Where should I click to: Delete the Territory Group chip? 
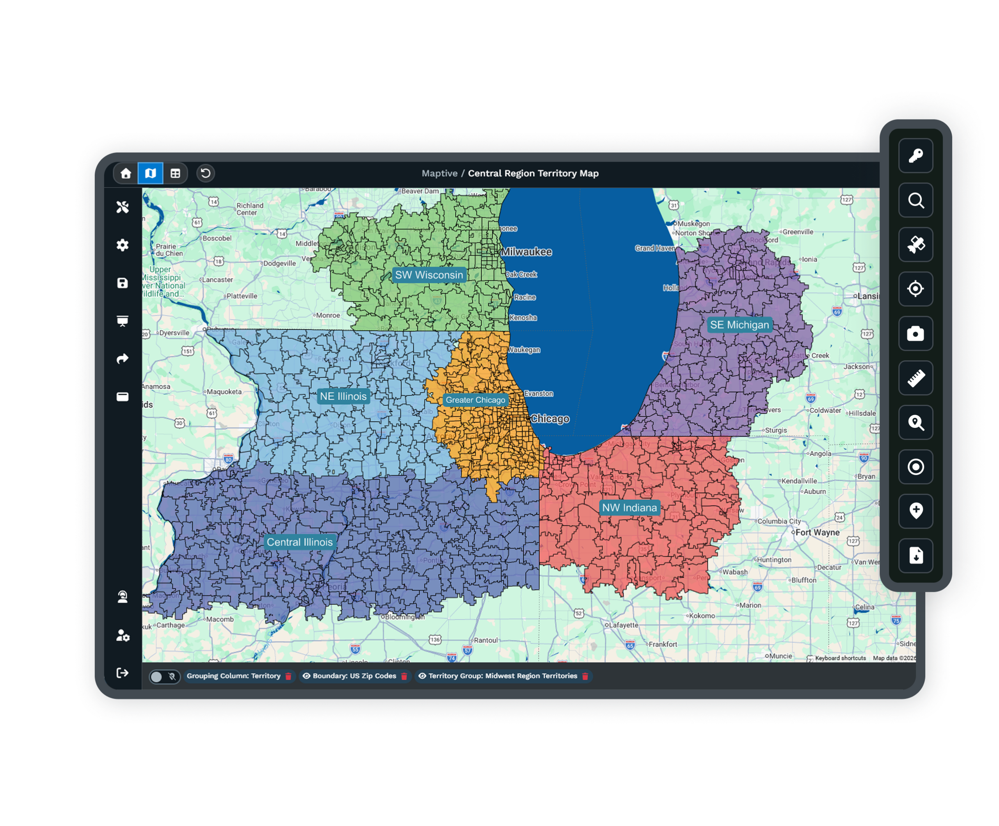585,676
